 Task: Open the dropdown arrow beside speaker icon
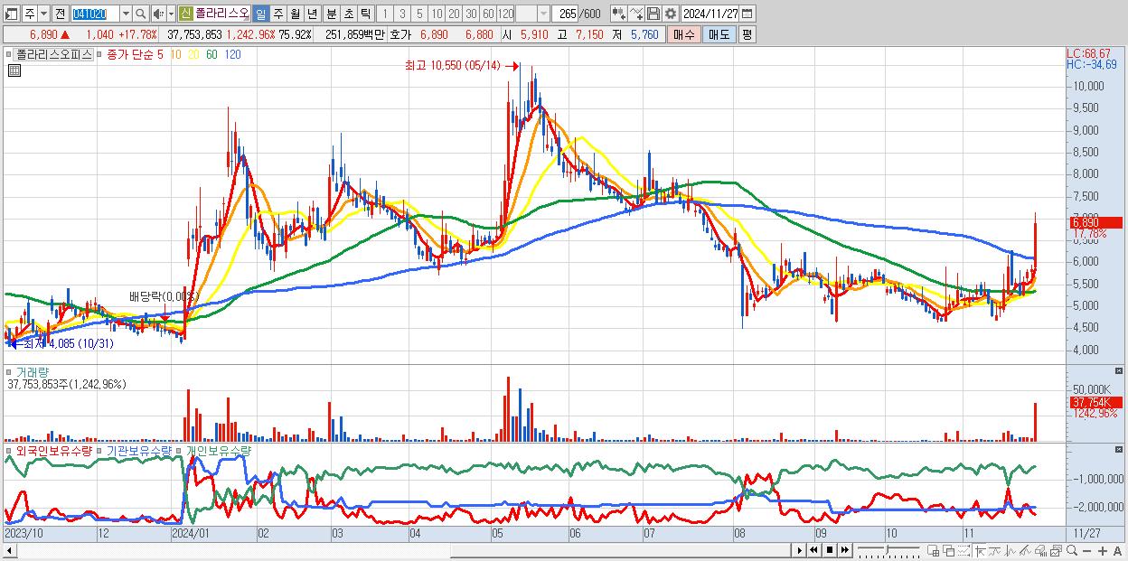coord(171,14)
